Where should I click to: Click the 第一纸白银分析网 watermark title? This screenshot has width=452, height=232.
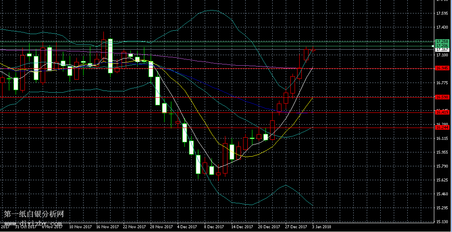[x=34, y=214]
